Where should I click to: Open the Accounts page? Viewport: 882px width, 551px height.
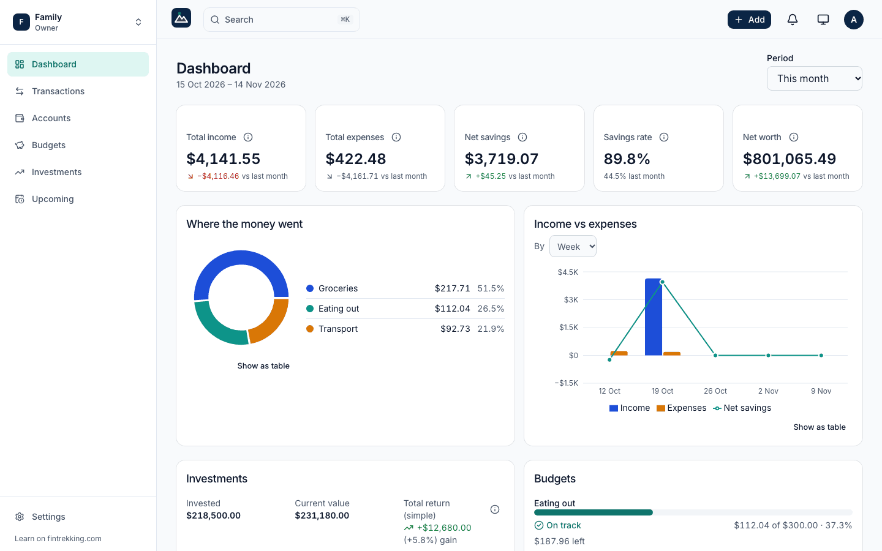(78, 118)
